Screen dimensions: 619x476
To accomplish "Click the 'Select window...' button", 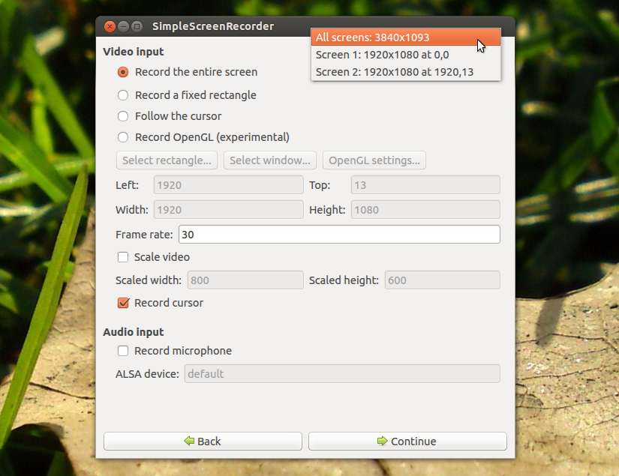I will point(269,160).
